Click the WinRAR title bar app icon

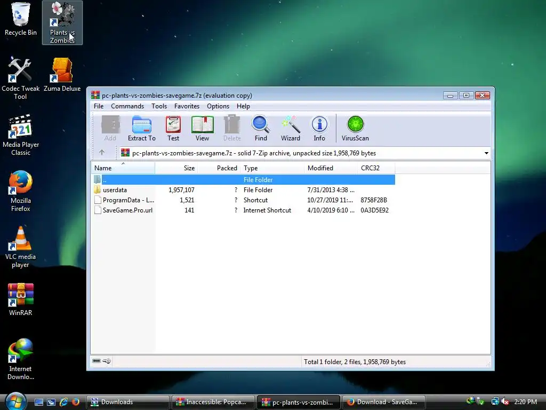click(x=95, y=95)
